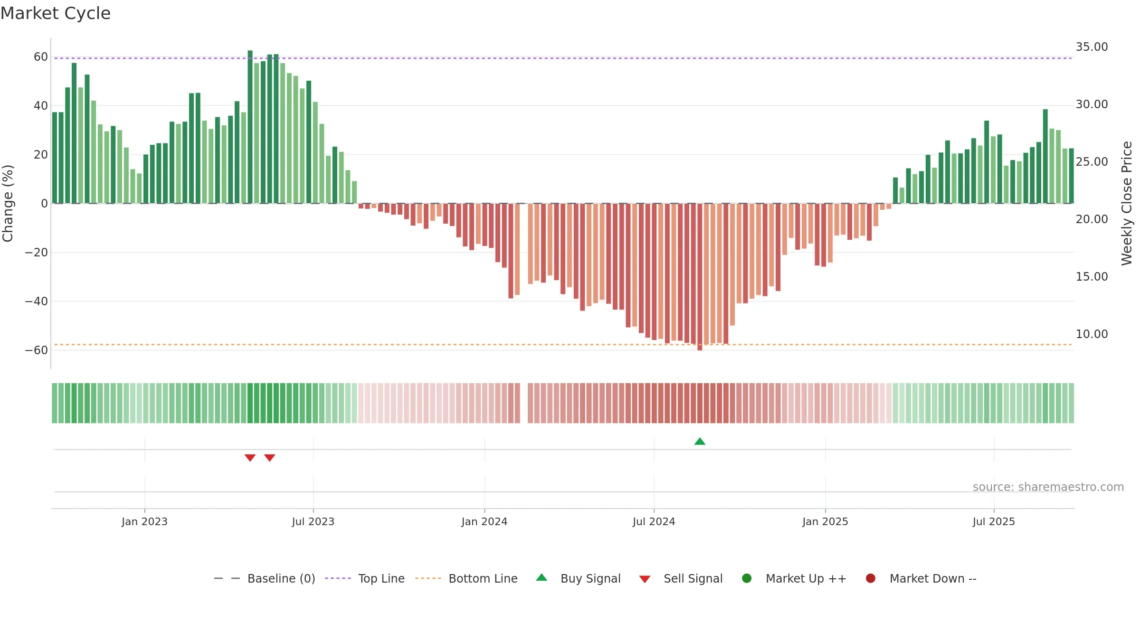Screen dimensions: 1140x641
Task: Click the Baseline (0) legend label
Action: 281,579
